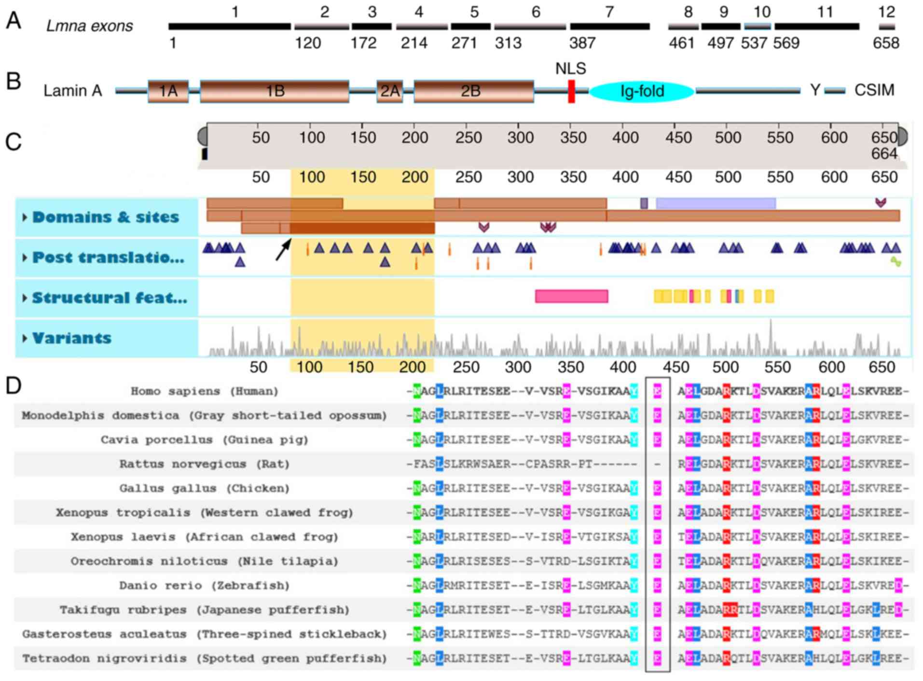The image size is (923, 681).
Task: Click the right gray handle of the position ruler
Action: point(902,136)
